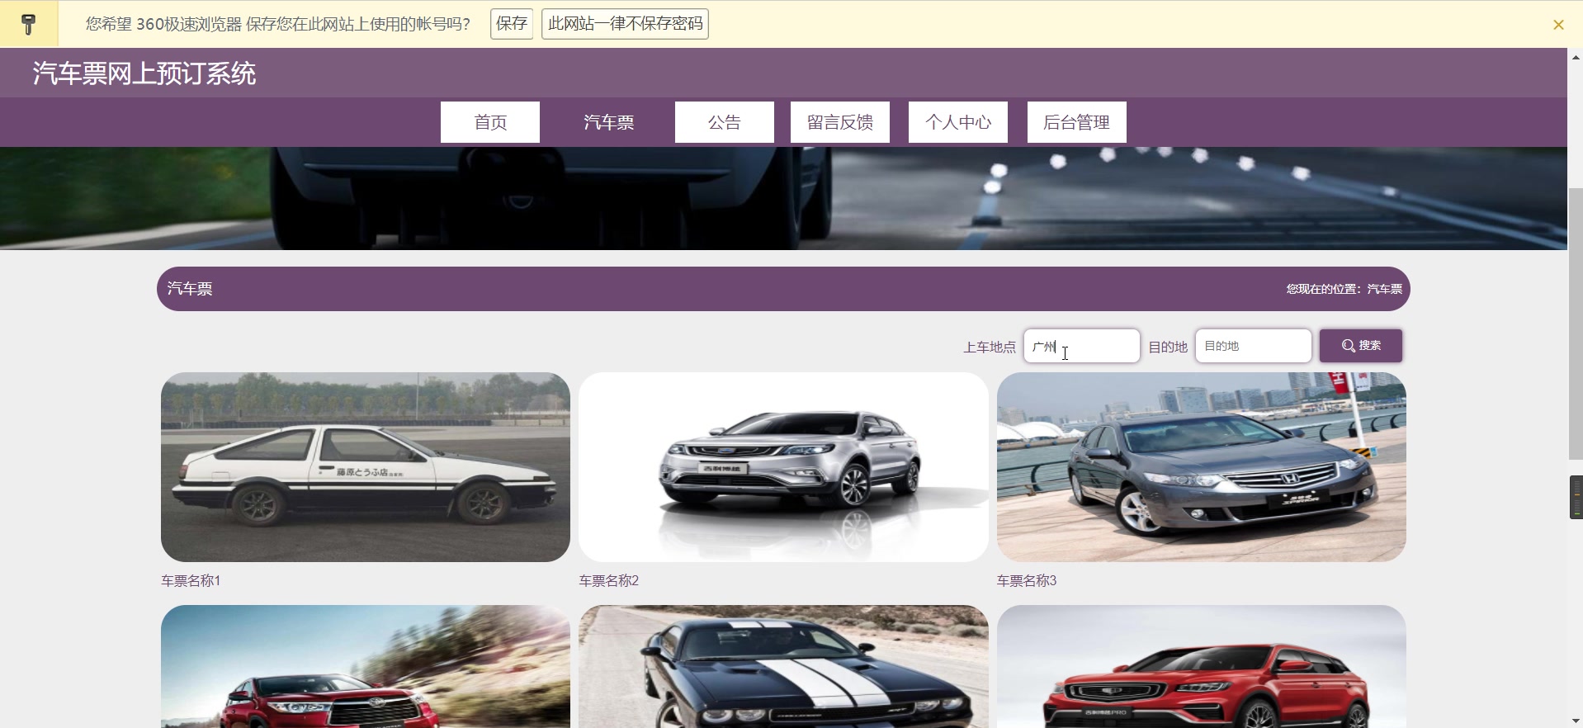The image size is (1583, 728).
Task: Click the 车票名称2 title link
Action: (609, 580)
